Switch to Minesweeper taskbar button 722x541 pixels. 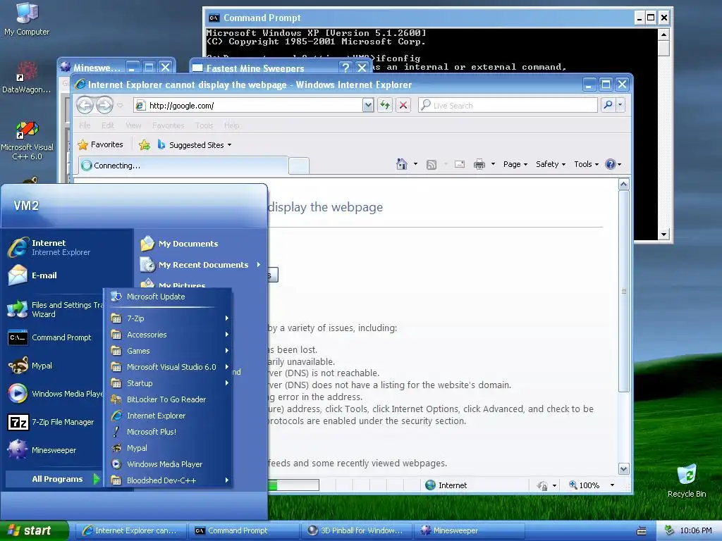[470, 530]
